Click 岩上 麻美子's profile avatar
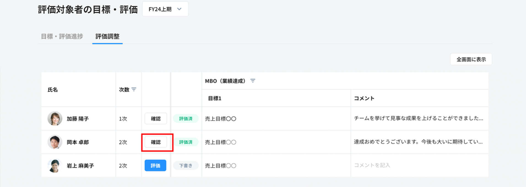Screen dimensions: 526x187 click(x=55, y=166)
